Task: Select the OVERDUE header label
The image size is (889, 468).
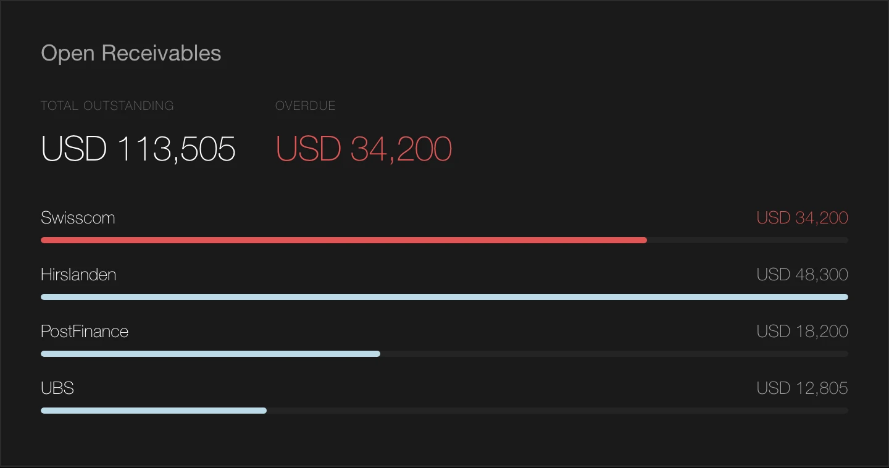Action: tap(305, 106)
